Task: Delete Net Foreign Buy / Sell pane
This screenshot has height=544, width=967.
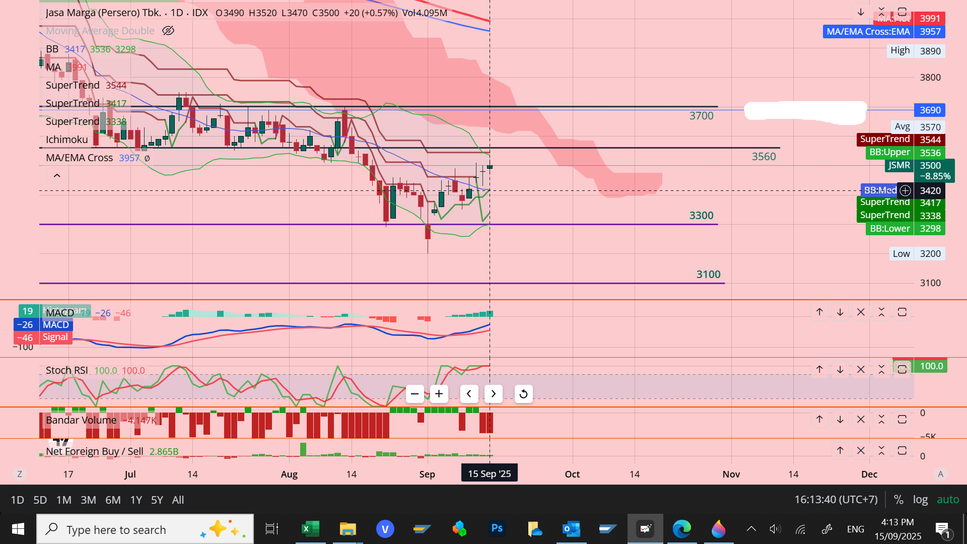Action: [x=861, y=451]
